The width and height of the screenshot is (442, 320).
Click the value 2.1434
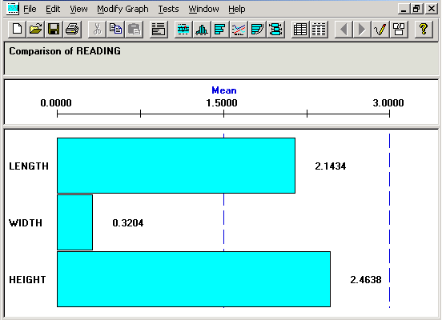pyautogui.click(x=331, y=166)
